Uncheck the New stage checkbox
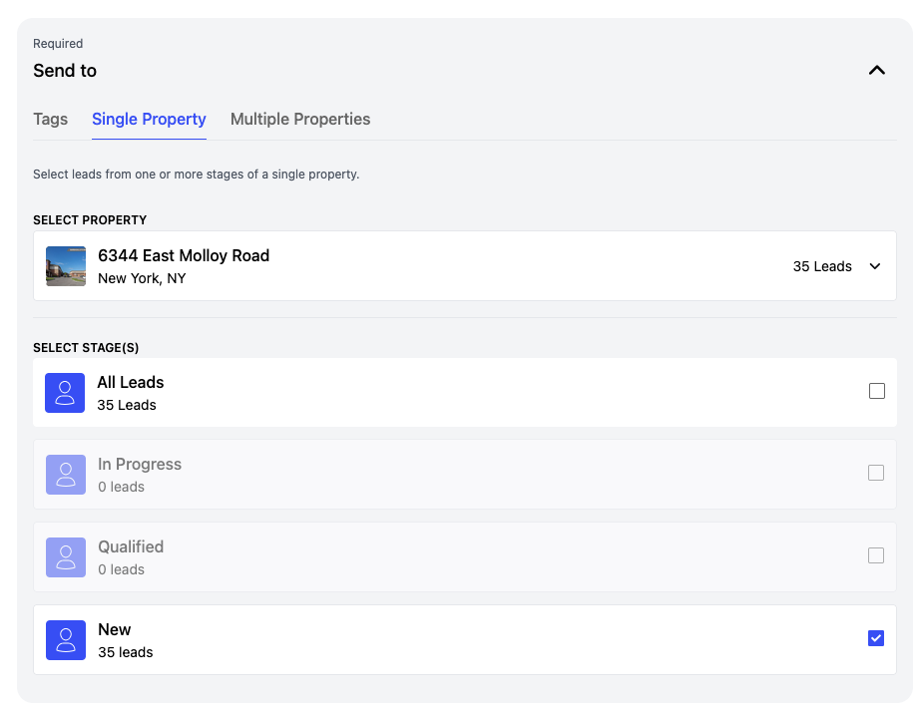Viewport: 924px width, 716px height. click(876, 638)
